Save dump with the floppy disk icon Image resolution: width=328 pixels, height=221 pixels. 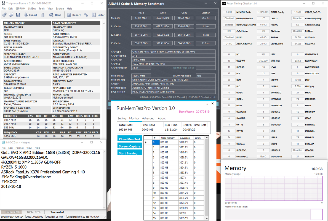tap(18, 15)
